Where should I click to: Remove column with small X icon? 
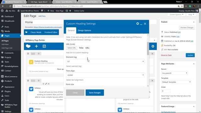[x=49, y=84]
